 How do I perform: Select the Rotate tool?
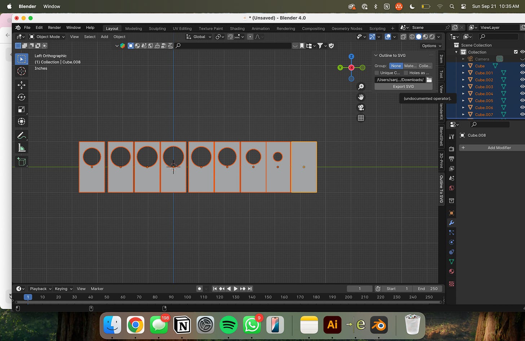tap(21, 97)
